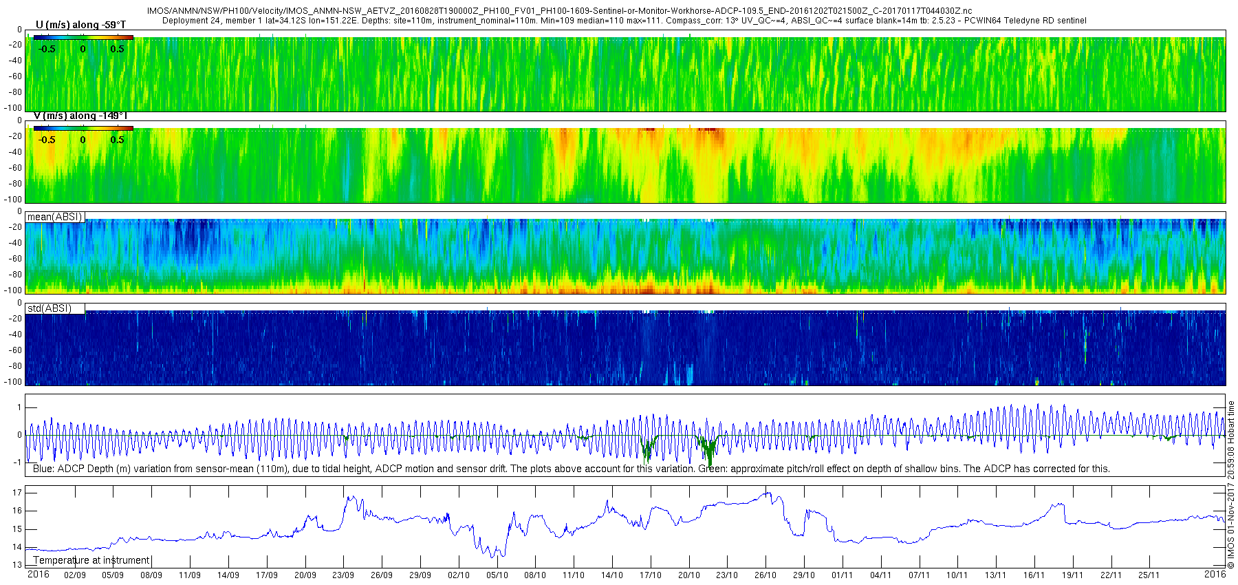
Task: Click the U velocity panel colorbar
Action: [x=83, y=37]
